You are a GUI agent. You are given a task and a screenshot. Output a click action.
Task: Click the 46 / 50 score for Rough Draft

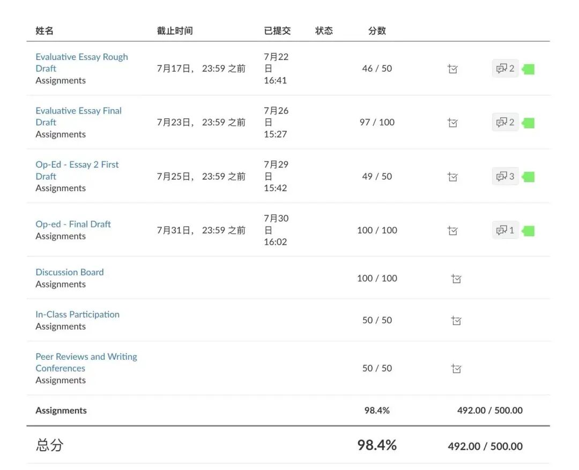click(x=377, y=69)
